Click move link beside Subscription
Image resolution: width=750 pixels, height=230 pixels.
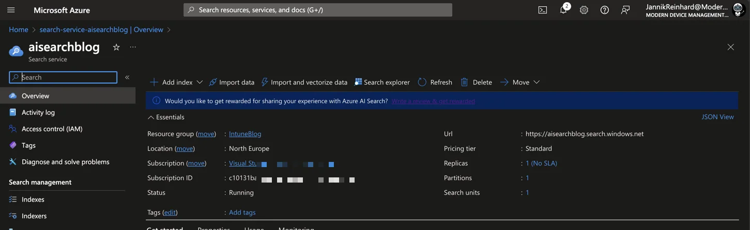196,163
